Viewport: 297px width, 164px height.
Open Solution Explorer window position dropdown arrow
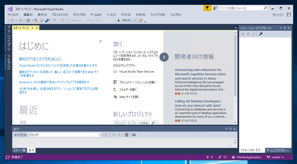pos(281,28)
